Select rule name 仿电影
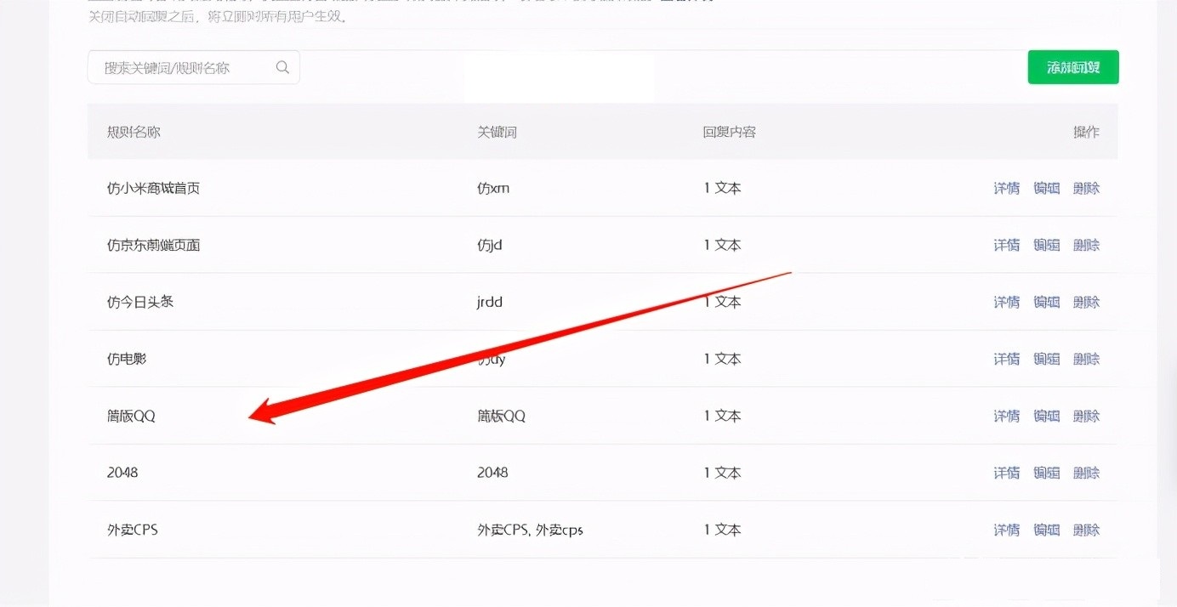This screenshot has height=607, width=1177. 127,360
